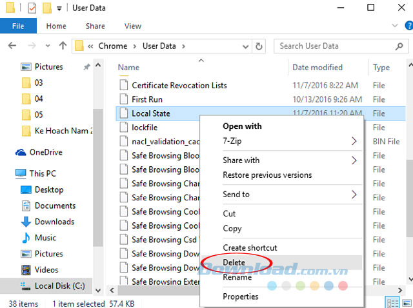Viewport: 413px width, 308px height.
Task: Expand the Send to submenu
Action: click(354, 194)
